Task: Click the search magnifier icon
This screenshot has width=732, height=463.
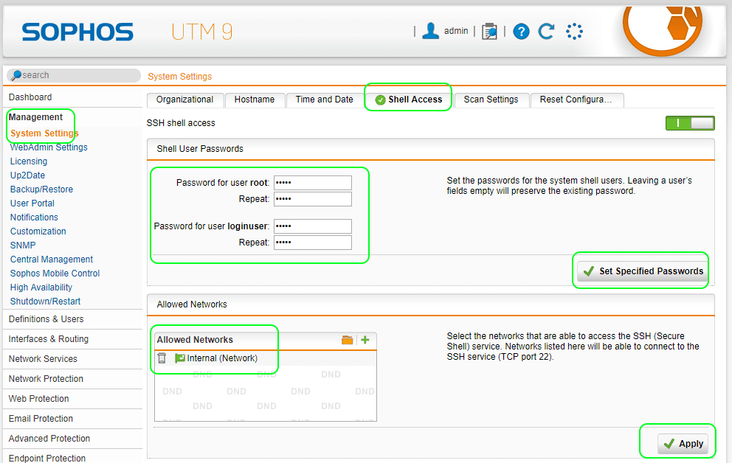Action: pos(16,75)
